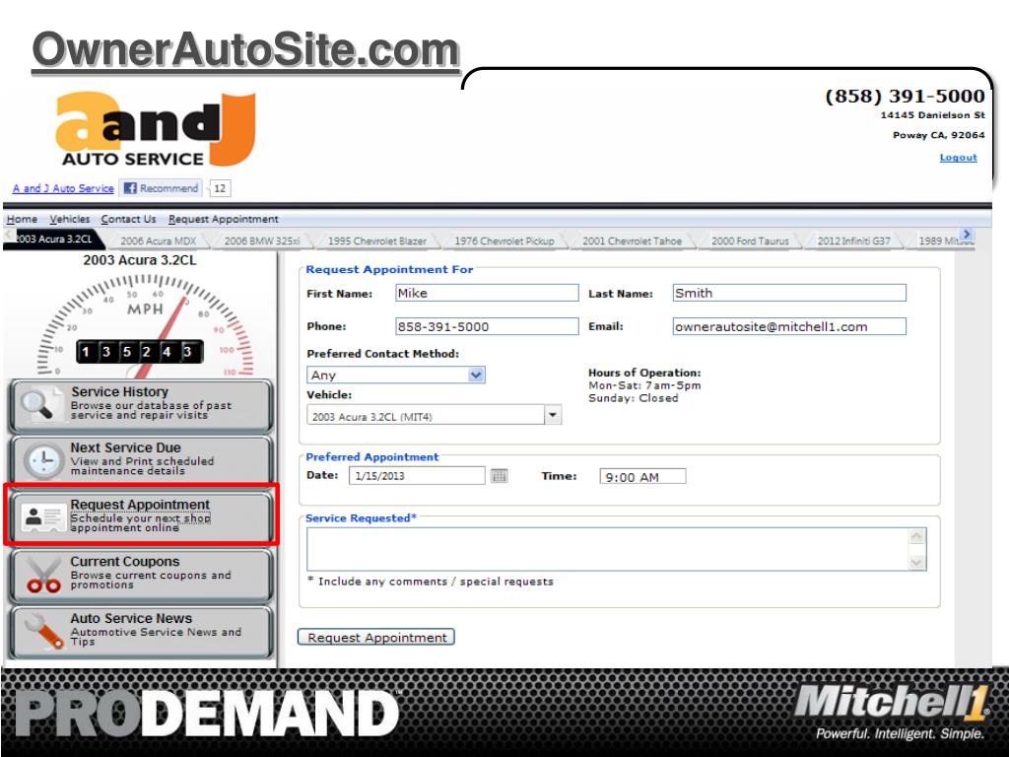
Task: Click the 2003 Acura 3.2CL heading above speedometer
Action: (140, 260)
